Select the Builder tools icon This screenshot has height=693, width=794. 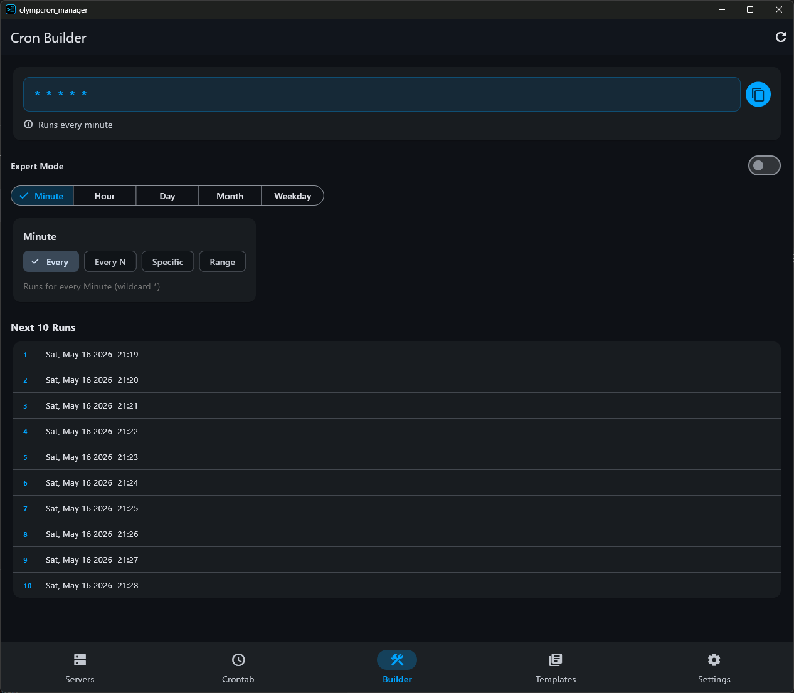(x=397, y=660)
